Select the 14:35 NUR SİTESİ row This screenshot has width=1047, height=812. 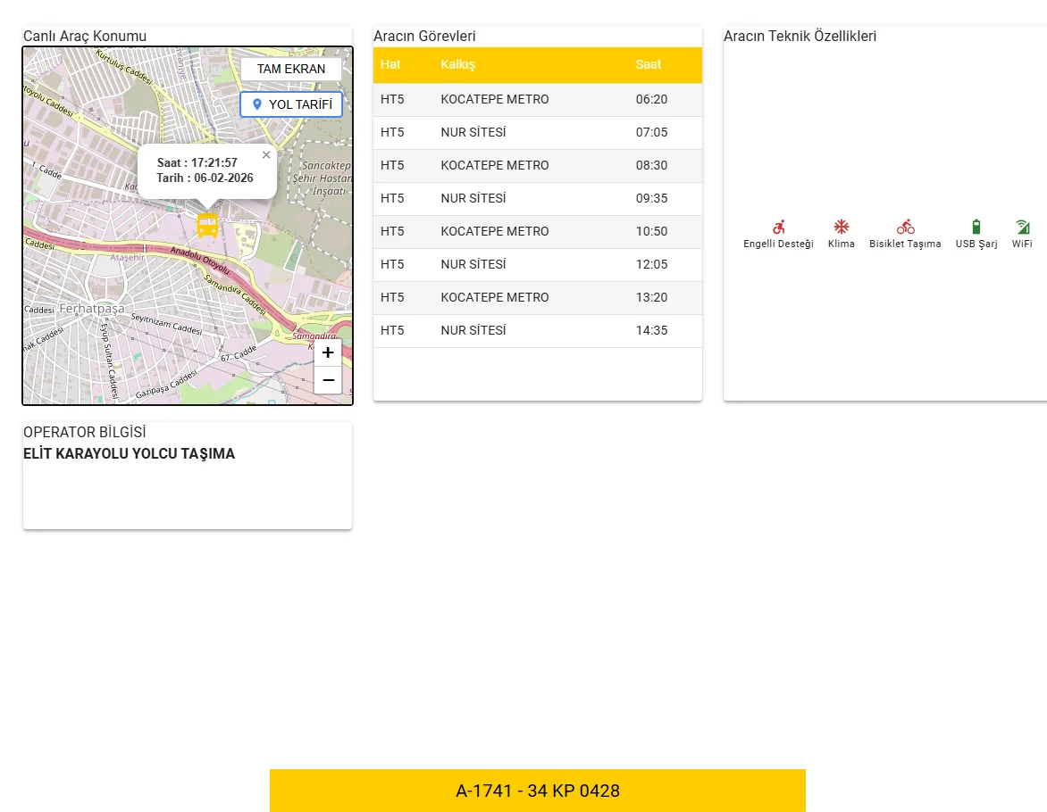pyautogui.click(x=537, y=331)
